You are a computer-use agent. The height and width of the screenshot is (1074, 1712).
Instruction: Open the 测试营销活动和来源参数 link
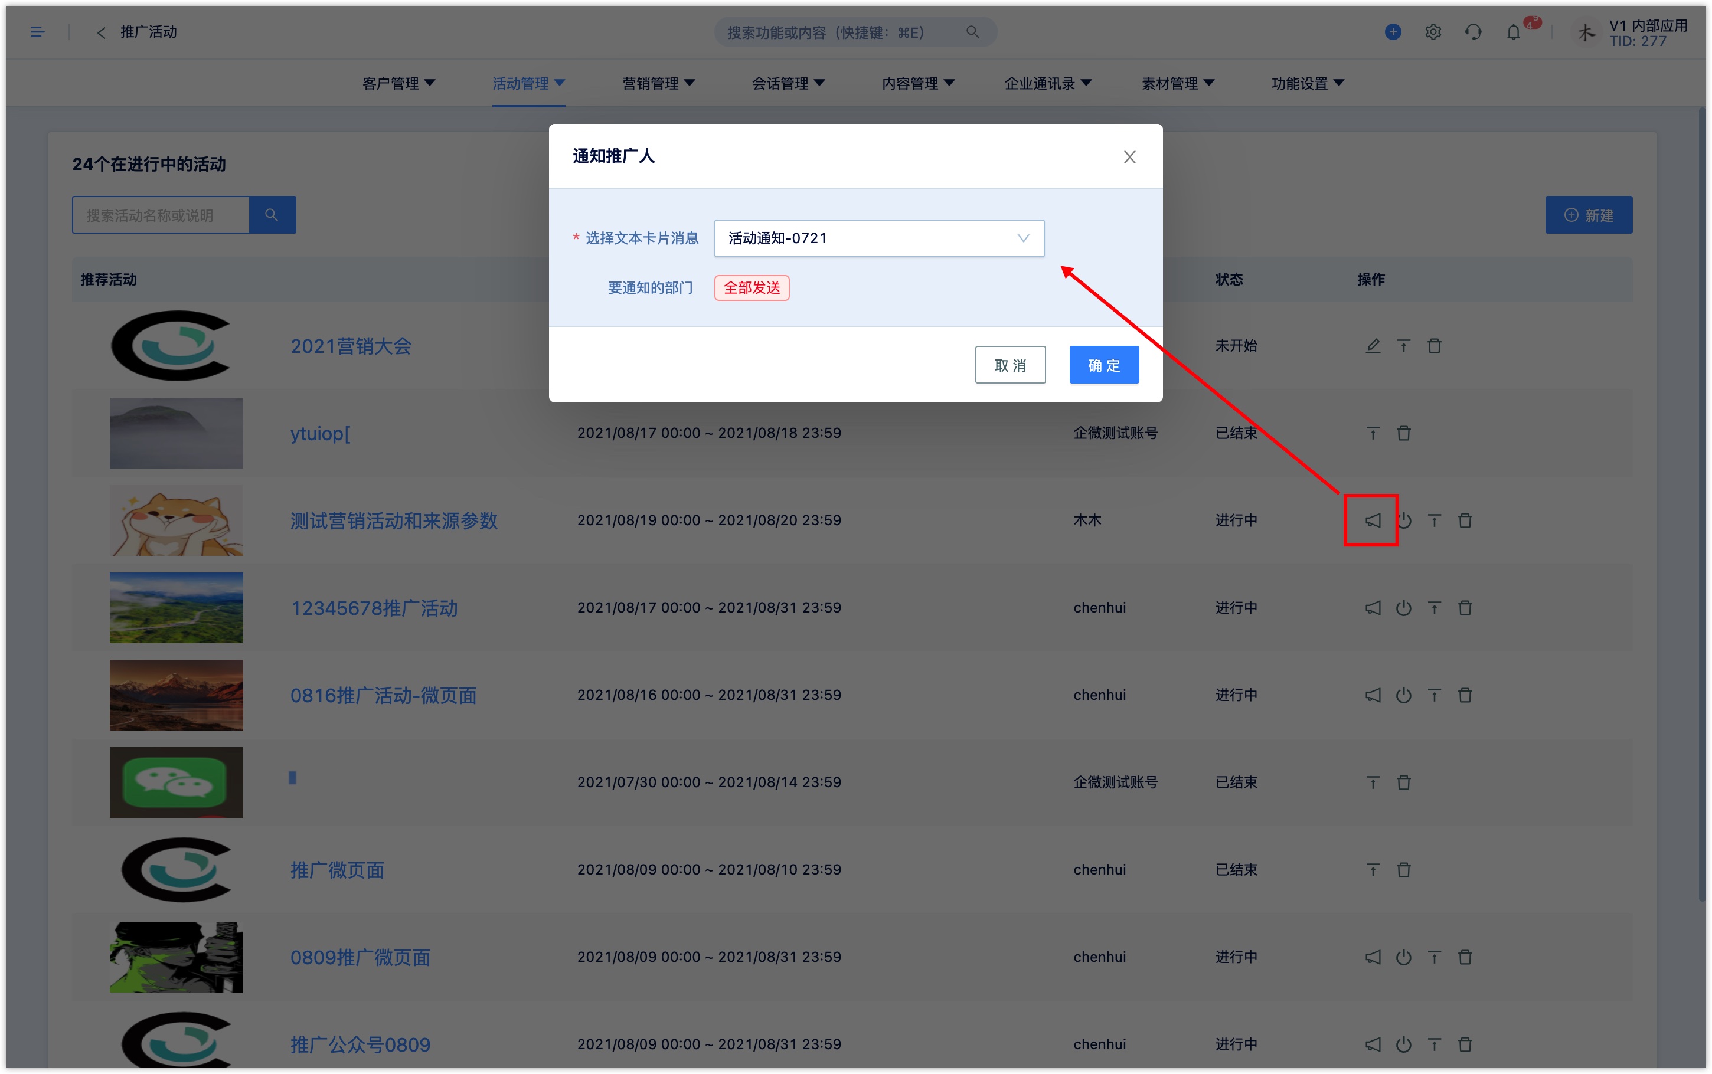pos(394,520)
